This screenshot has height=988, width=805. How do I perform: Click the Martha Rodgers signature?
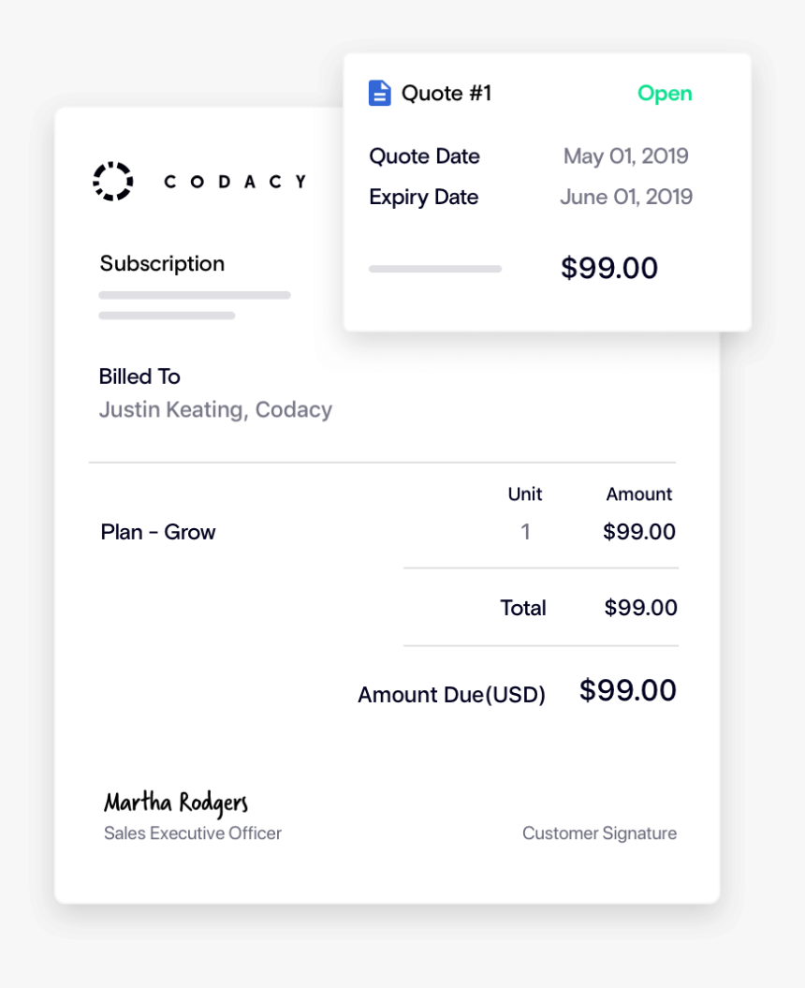pyautogui.click(x=176, y=804)
